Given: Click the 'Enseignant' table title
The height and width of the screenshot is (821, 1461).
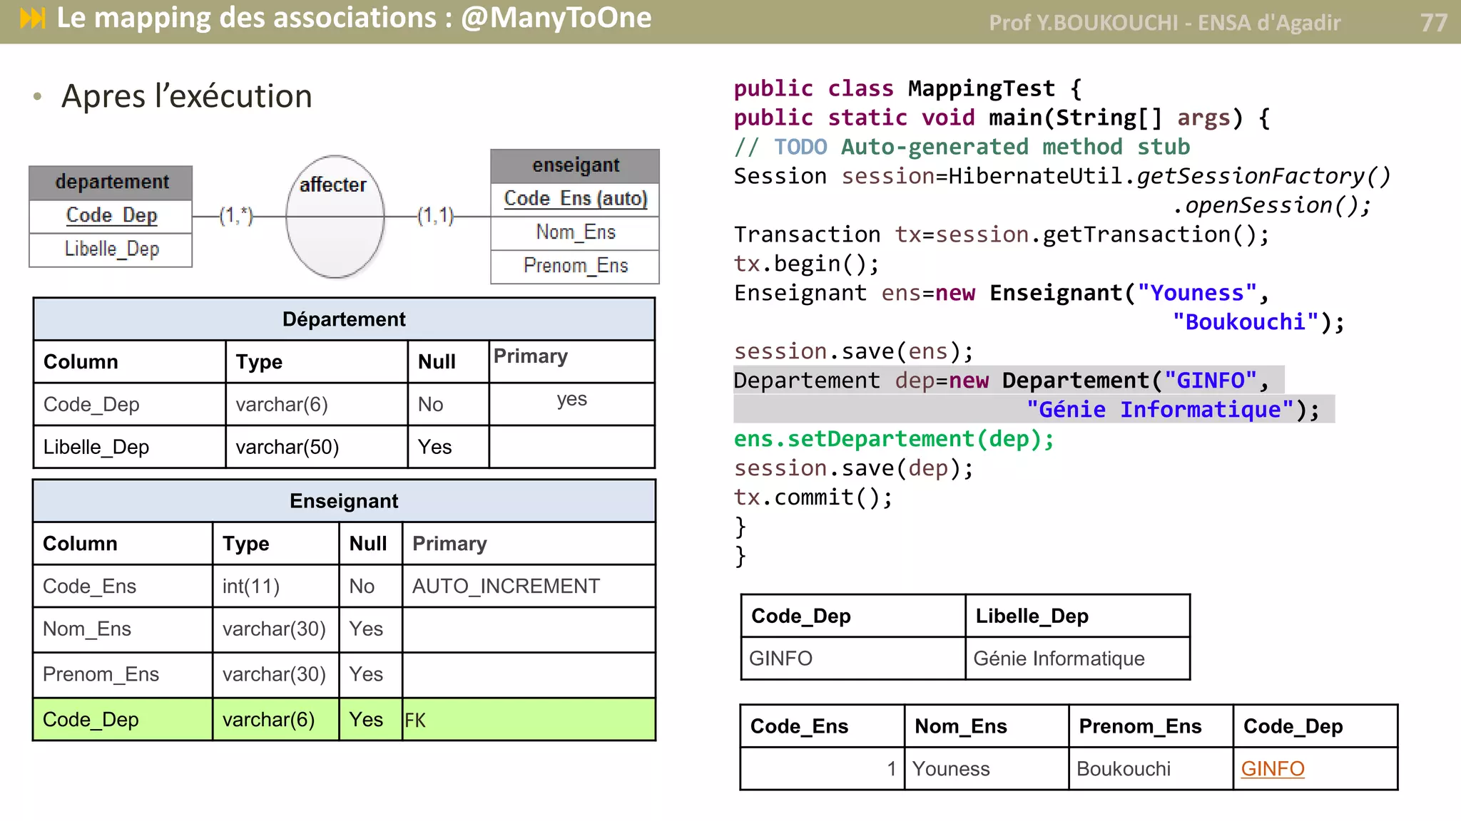Looking at the screenshot, I should pos(344,501).
